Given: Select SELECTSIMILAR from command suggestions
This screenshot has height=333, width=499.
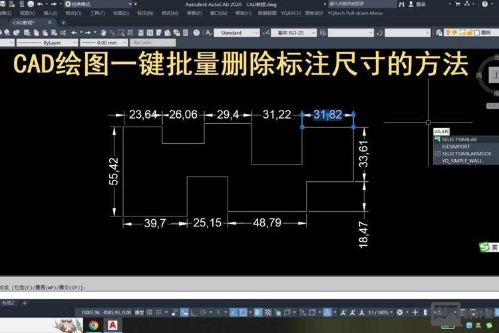Looking at the screenshot, I should [x=466, y=139].
